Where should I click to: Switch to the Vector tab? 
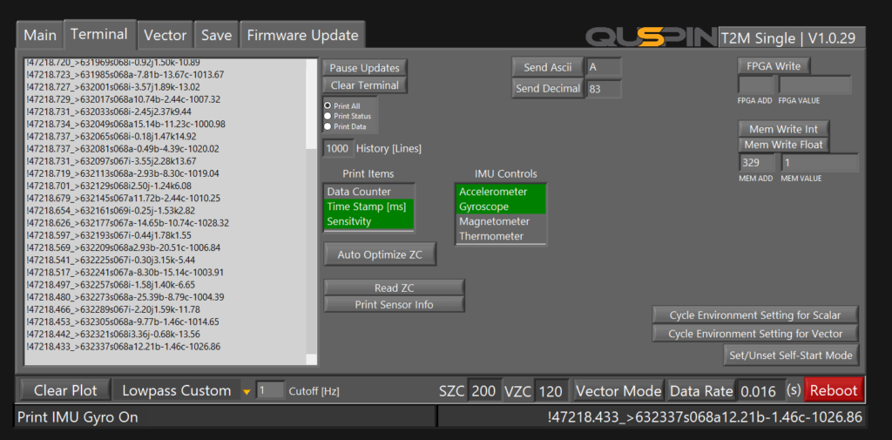pyautogui.click(x=165, y=36)
